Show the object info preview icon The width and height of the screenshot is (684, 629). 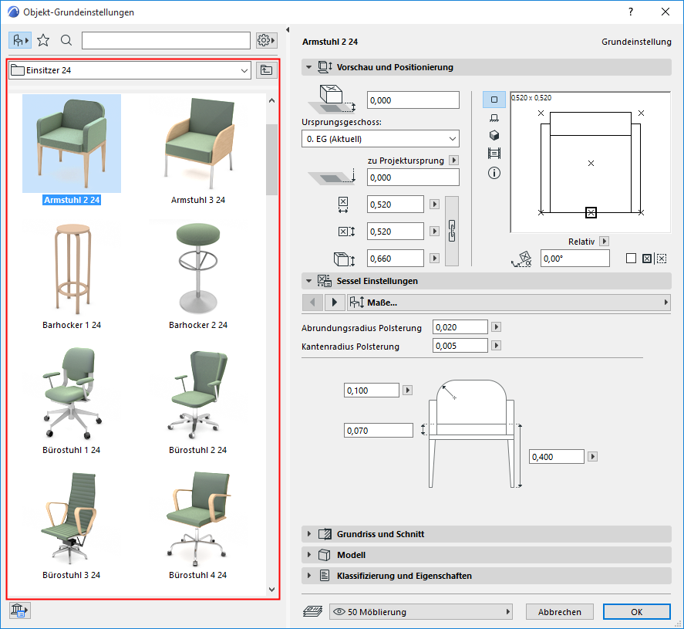pos(494,173)
